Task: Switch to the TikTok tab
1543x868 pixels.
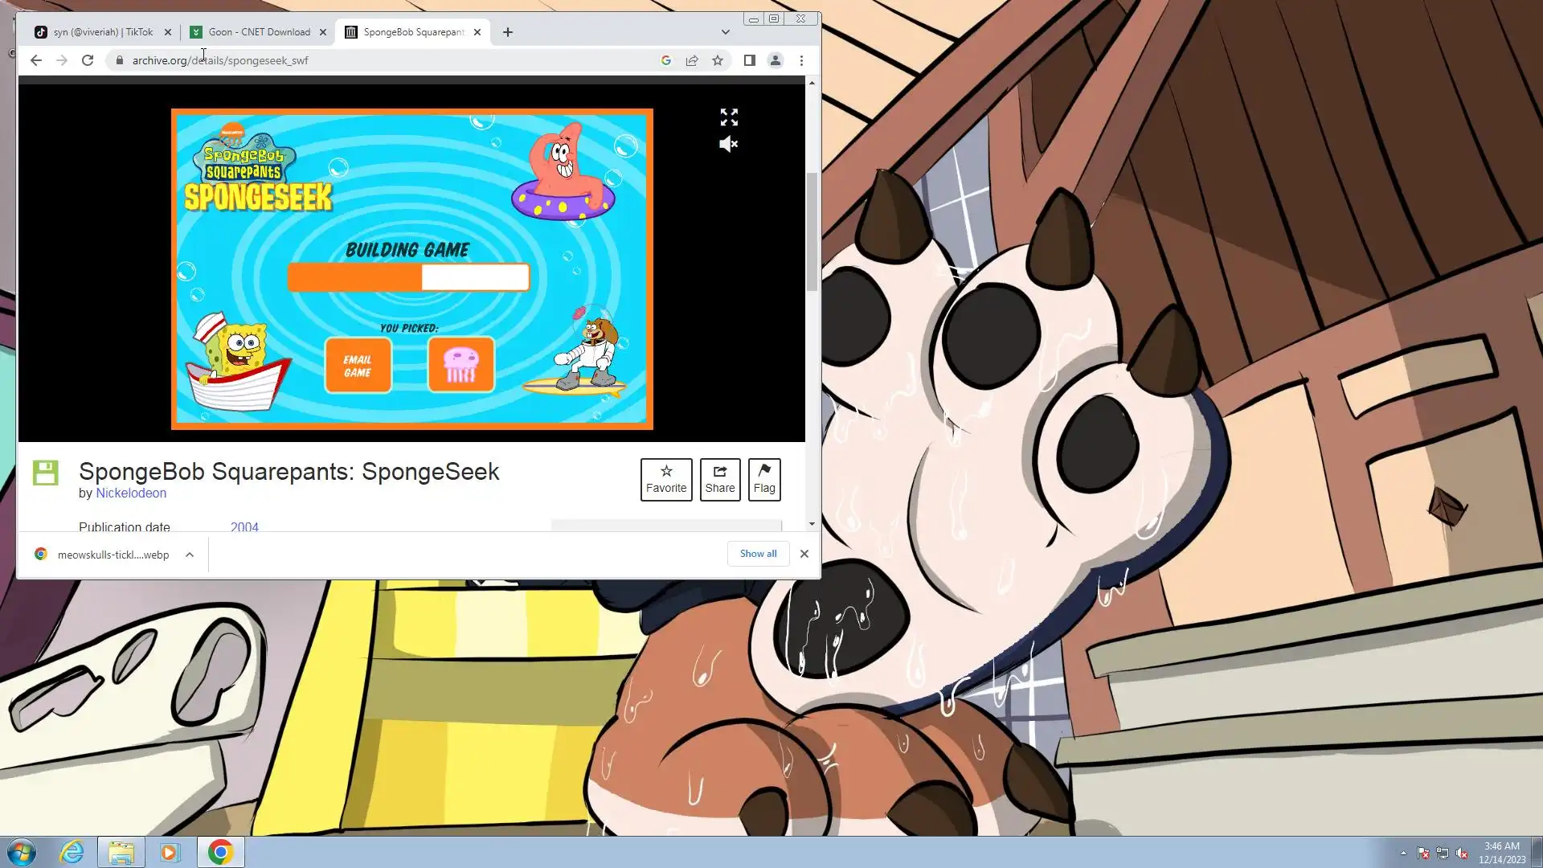Action: coord(103,32)
